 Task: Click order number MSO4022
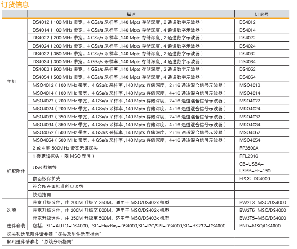pyautogui.click(x=250, y=101)
